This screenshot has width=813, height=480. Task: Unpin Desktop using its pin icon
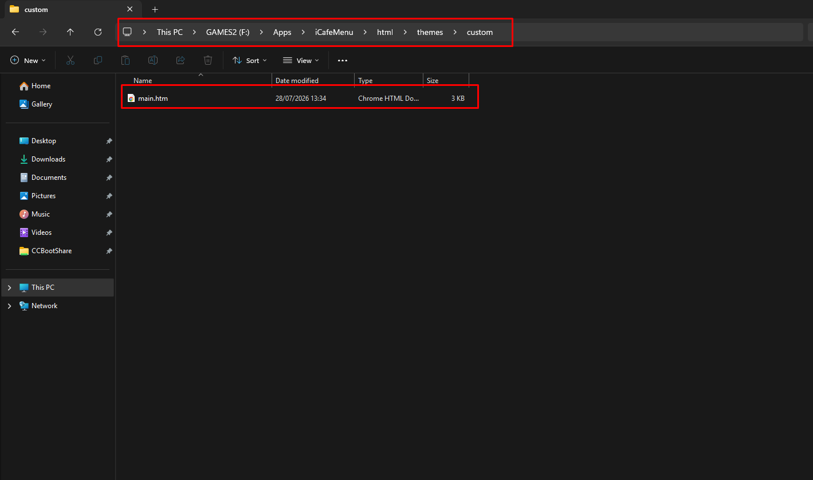[x=109, y=141]
